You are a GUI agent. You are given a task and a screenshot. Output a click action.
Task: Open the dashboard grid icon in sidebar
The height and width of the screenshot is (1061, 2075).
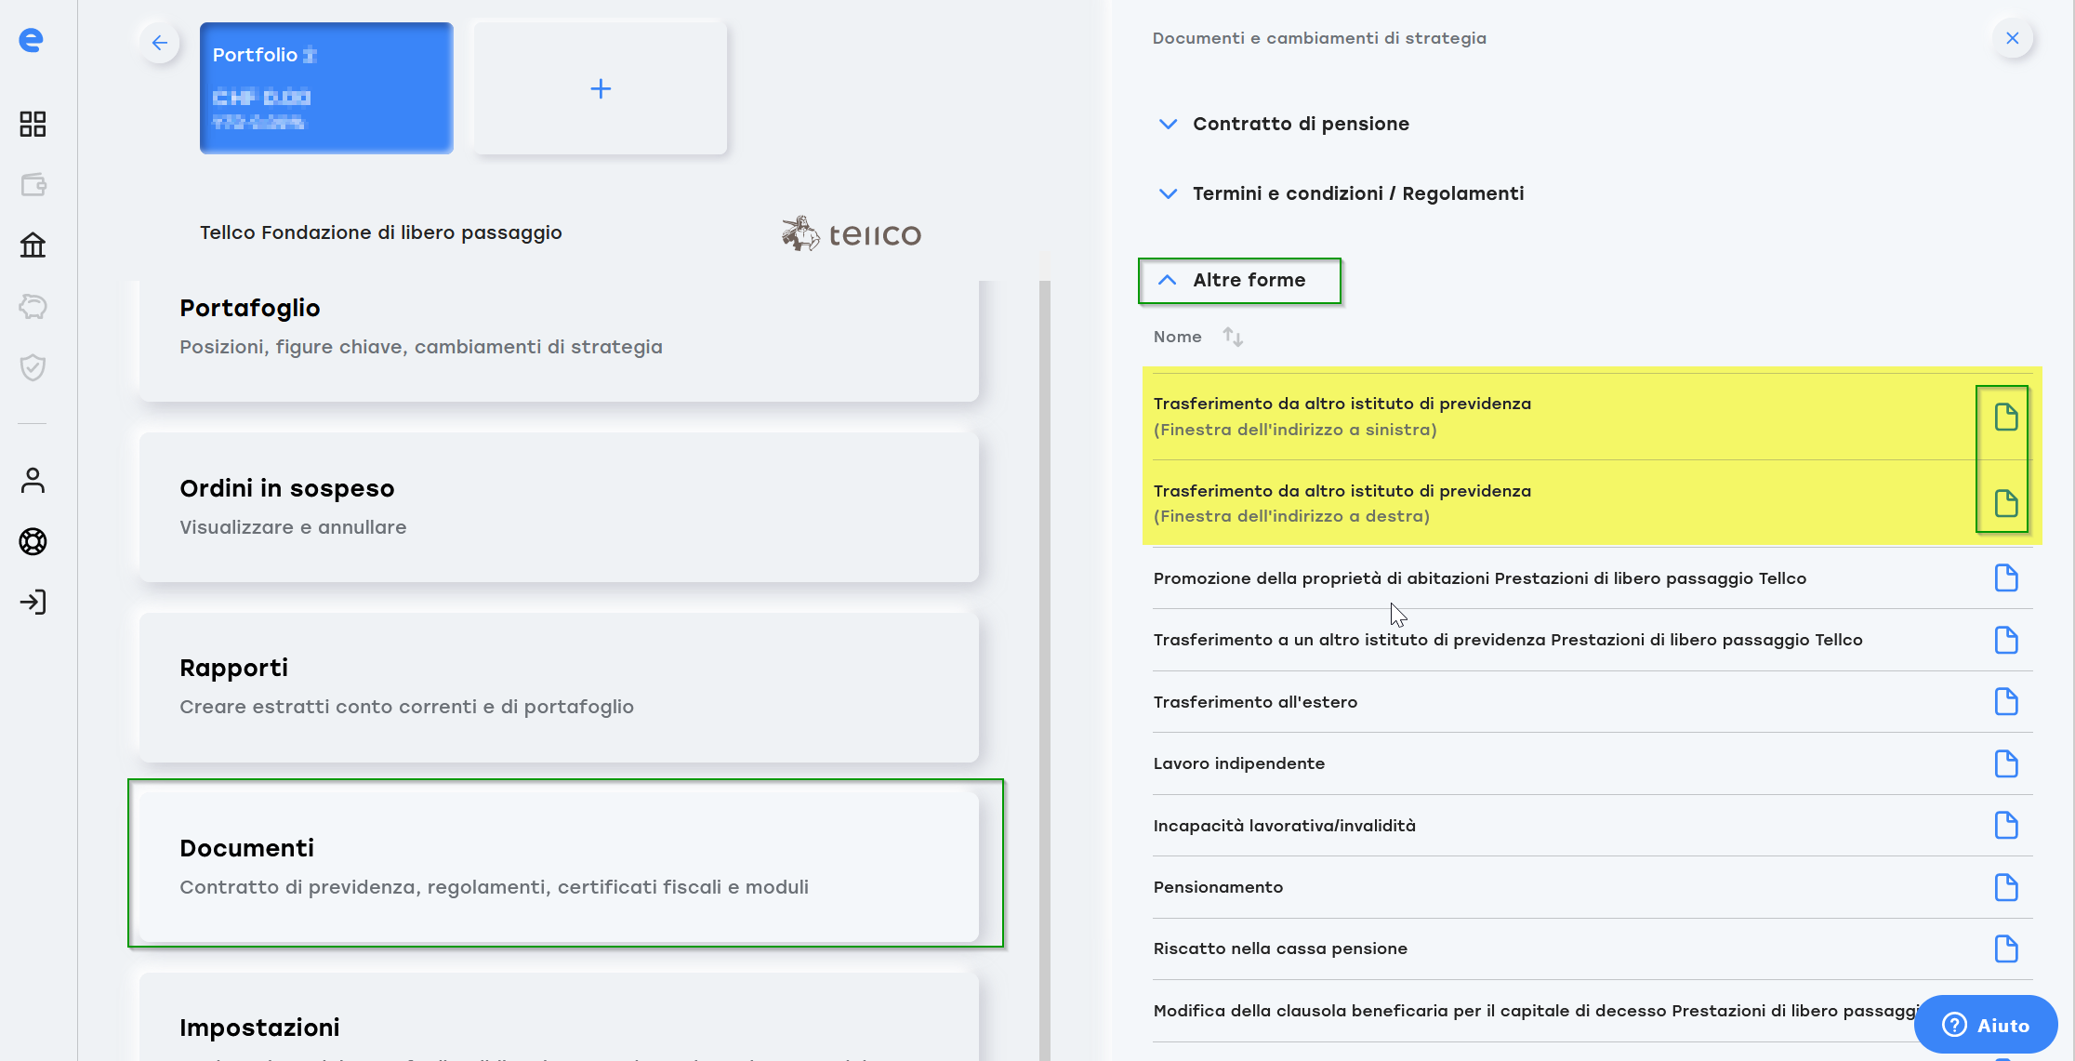(33, 124)
